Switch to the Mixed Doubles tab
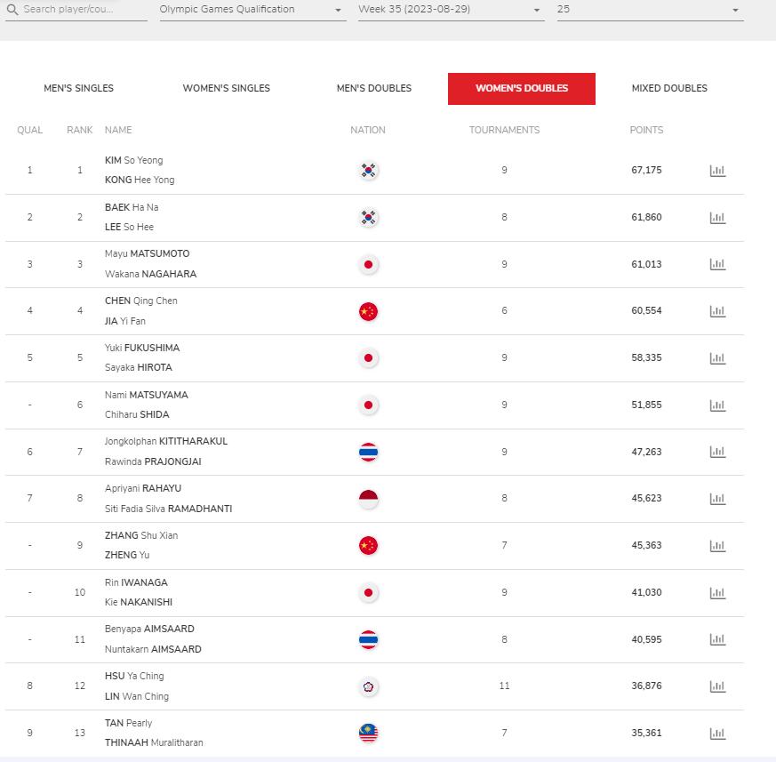776x762 pixels. (x=669, y=88)
